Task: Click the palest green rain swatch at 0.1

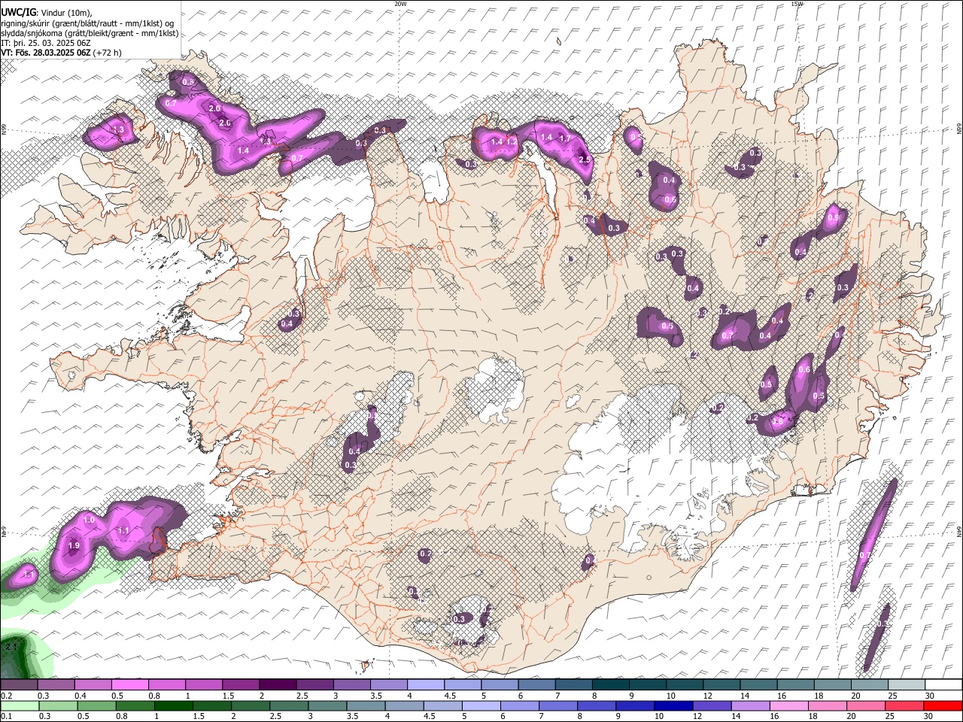Action: 20,705
